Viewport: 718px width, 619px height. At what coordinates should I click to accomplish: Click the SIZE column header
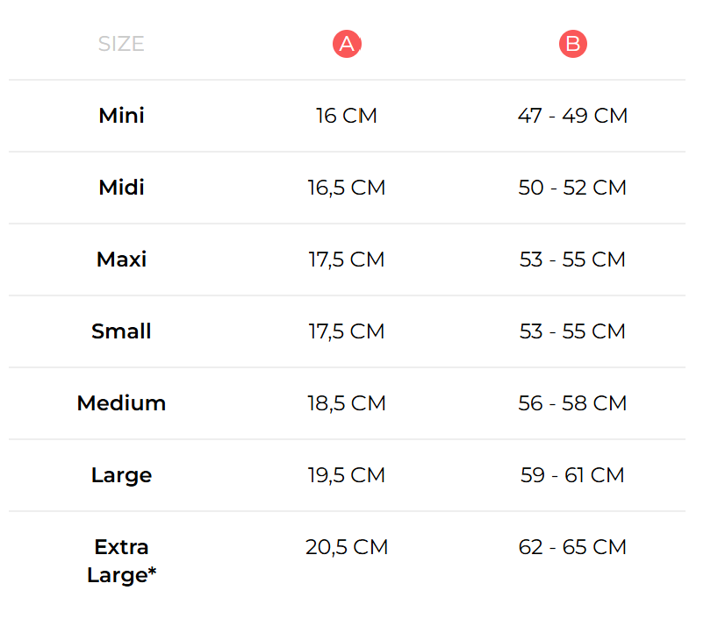click(121, 45)
